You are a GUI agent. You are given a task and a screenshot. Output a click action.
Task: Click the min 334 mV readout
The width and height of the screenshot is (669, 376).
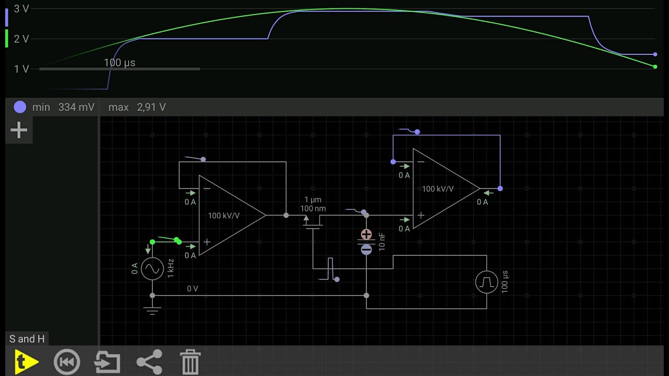[x=63, y=107]
